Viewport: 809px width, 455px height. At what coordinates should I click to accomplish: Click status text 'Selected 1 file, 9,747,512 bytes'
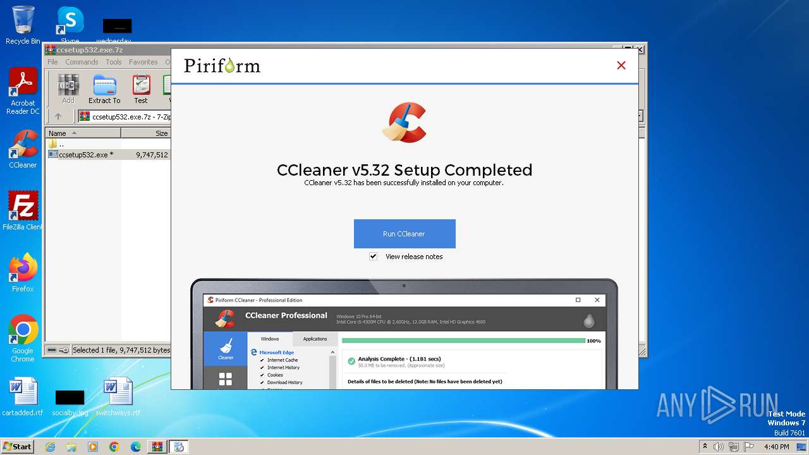click(x=121, y=350)
